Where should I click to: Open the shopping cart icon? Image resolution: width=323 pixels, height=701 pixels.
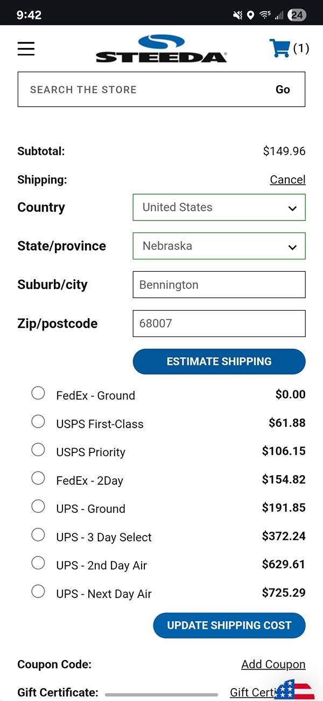pos(279,48)
